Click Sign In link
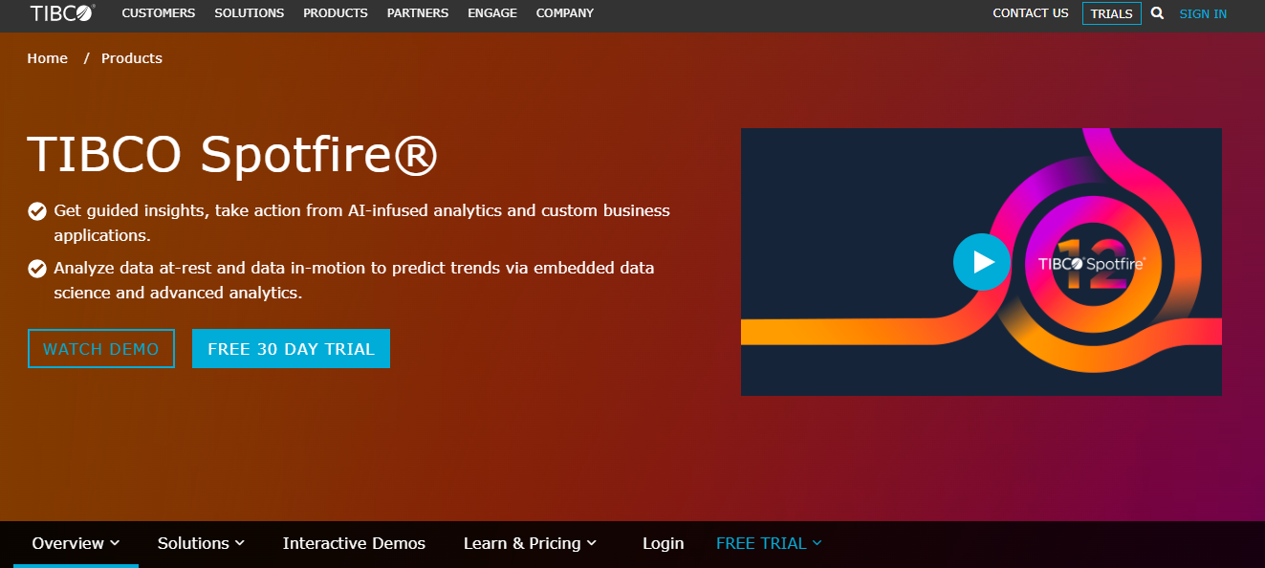This screenshot has width=1265, height=568. tap(1203, 13)
